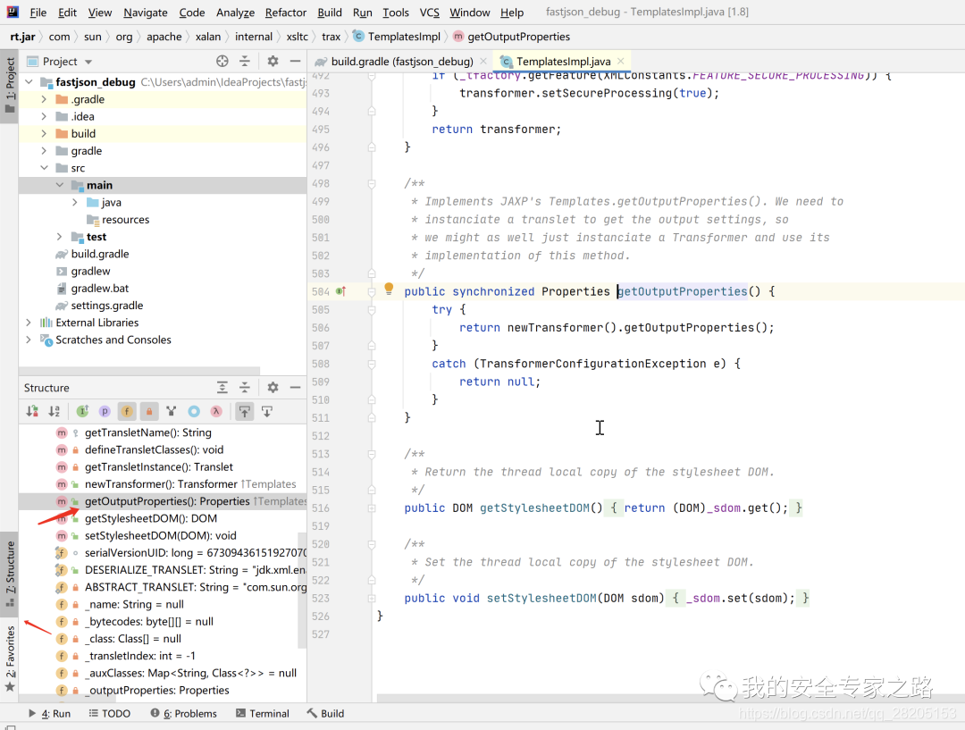This screenshot has height=730, width=965.
Task: Click Locate/Select Opened File icon in Project
Action: coord(222,61)
